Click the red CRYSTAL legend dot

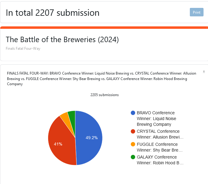coord(133,131)
